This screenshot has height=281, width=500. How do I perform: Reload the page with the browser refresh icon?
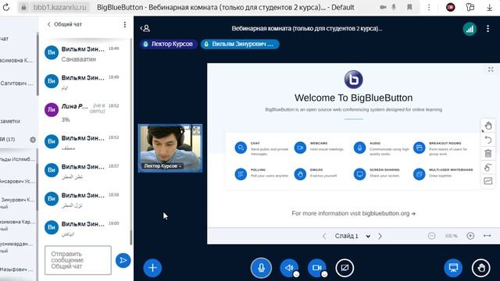coord(6,7)
